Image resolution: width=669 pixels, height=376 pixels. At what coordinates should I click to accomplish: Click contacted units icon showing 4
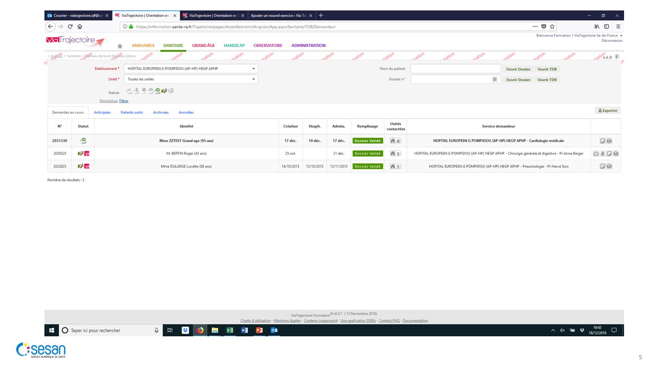point(395,141)
